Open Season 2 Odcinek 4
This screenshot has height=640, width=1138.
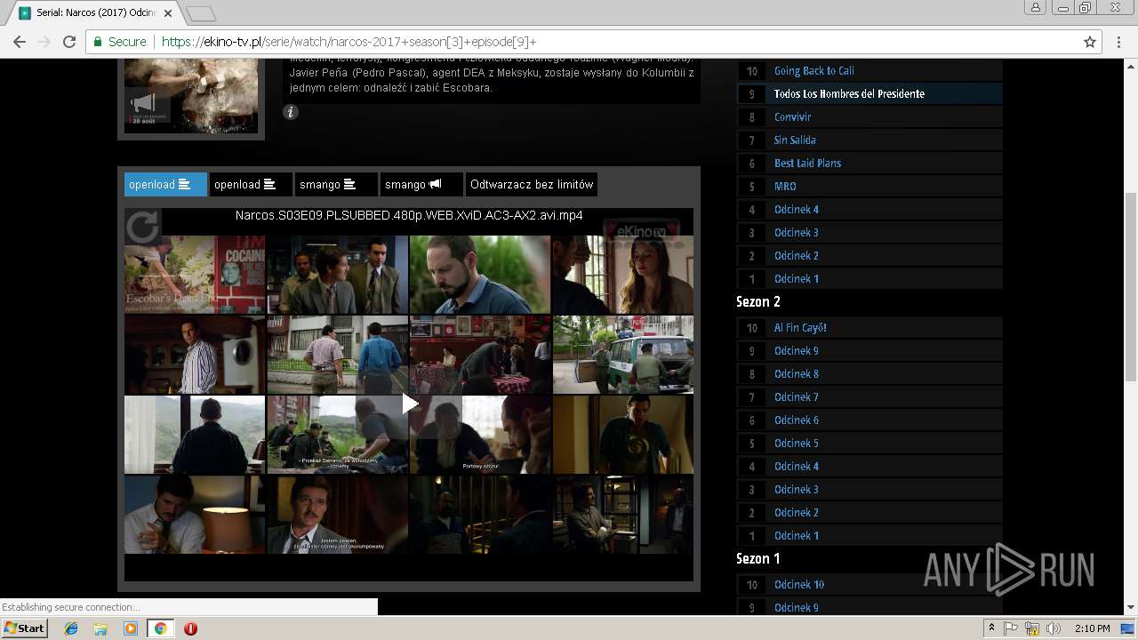point(797,466)
